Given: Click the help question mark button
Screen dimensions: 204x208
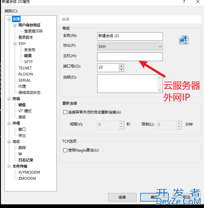Looking at the screenshot, I should pyautogui.click(x=184, y=2).
